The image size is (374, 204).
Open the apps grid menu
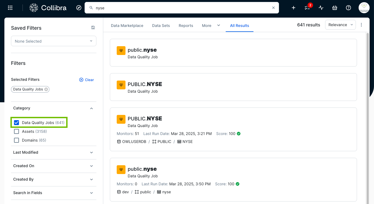pyautogui.click(x=10, y=8)
